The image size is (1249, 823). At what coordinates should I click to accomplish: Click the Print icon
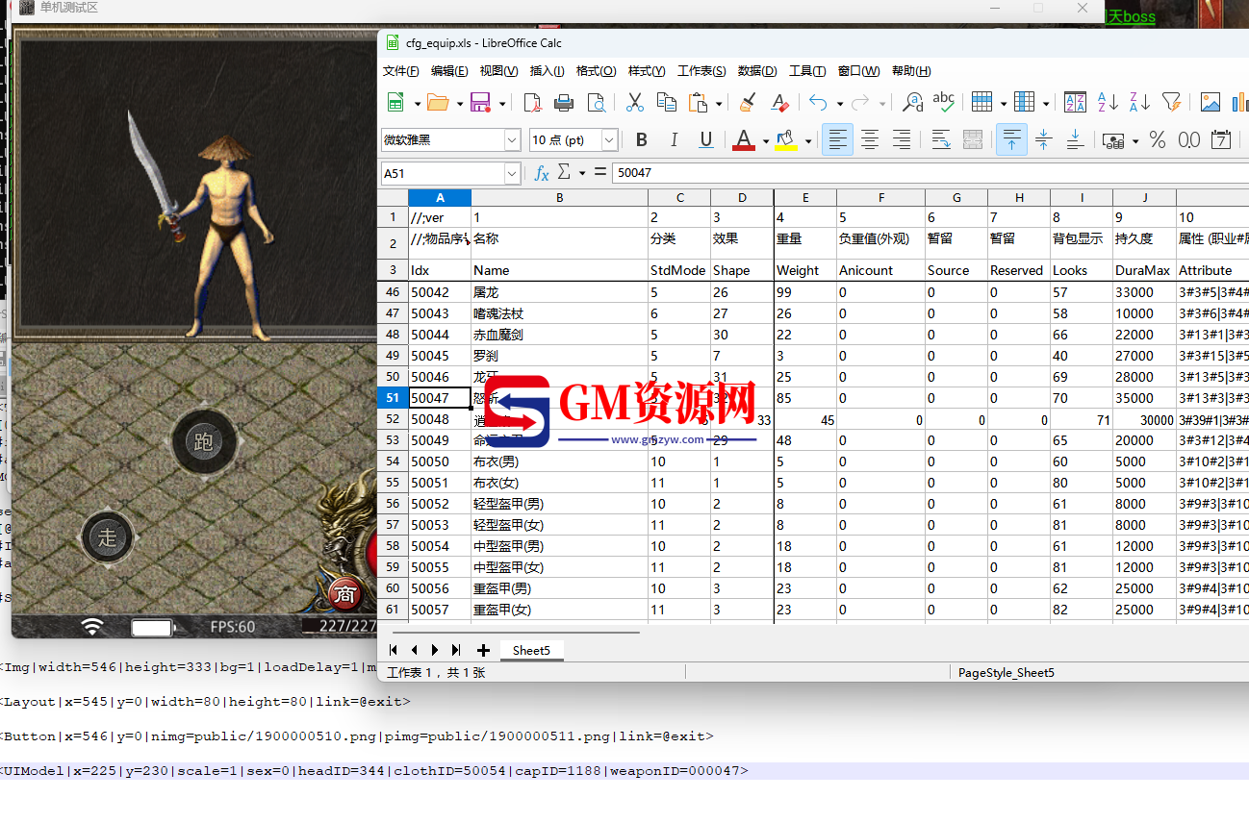pyautogui.click(x=564, y=103)
